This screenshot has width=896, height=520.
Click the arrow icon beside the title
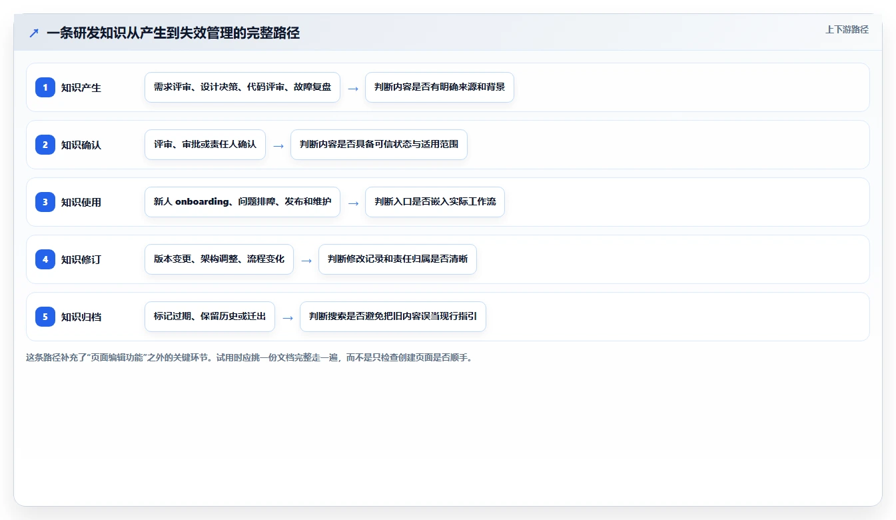click(34, 33)
